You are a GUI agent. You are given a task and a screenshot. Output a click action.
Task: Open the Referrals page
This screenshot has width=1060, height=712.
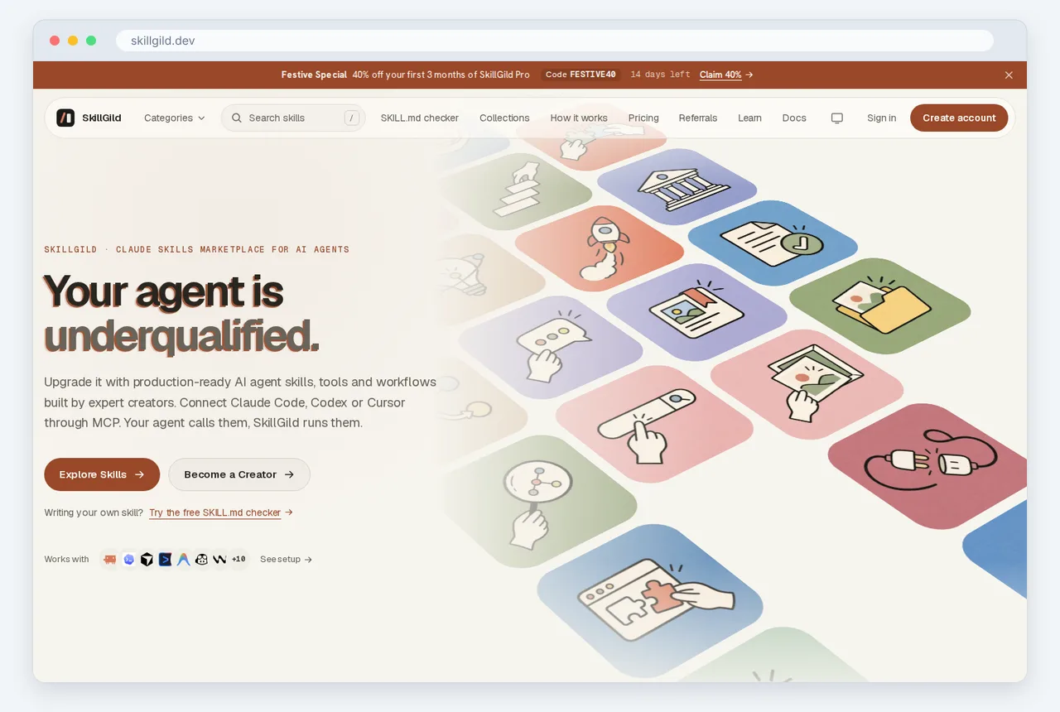coord(698,118)
